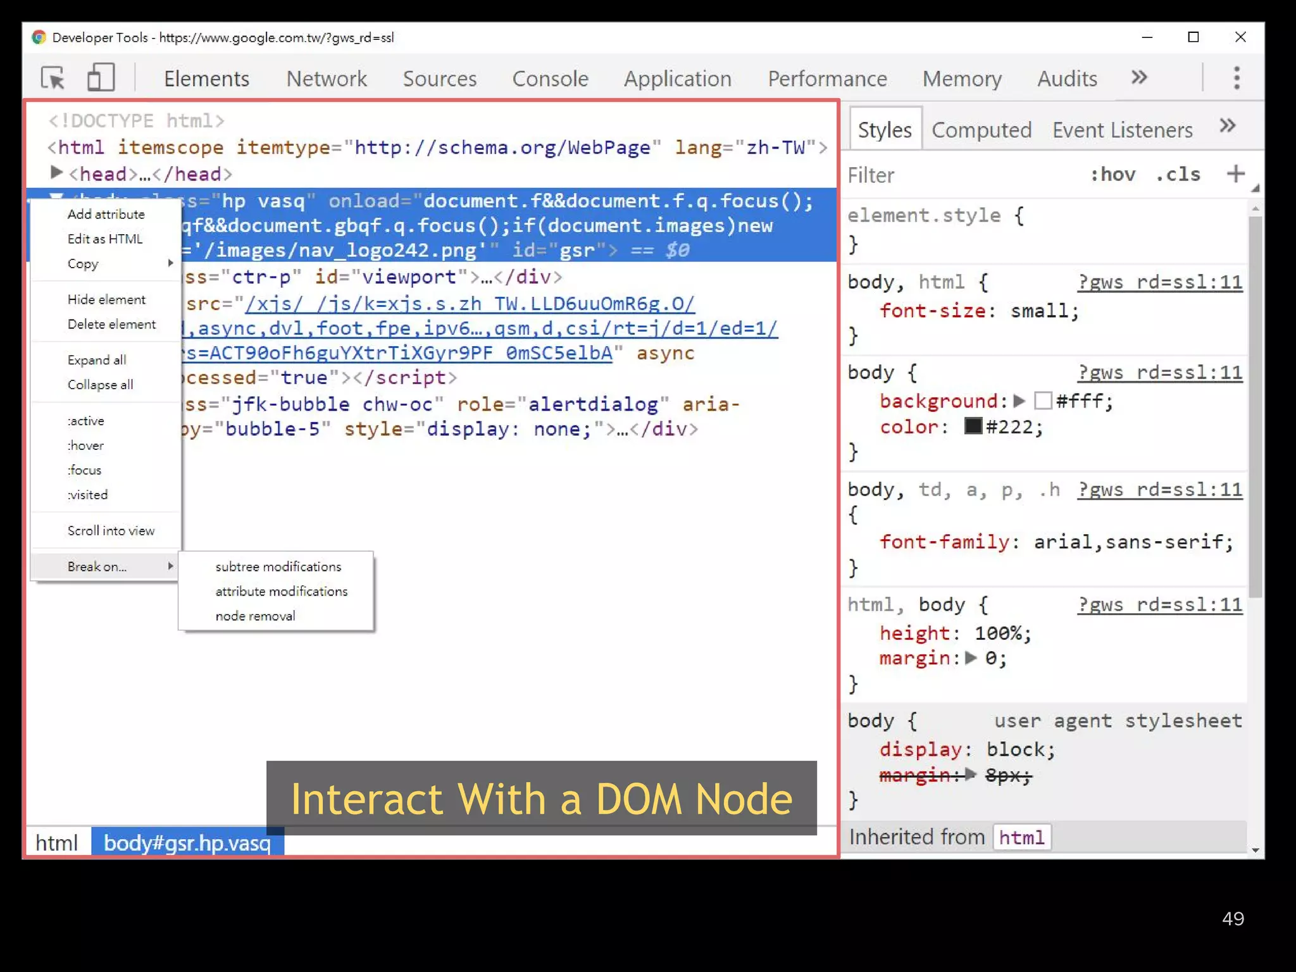This screenshot has width=1296, height=972.
Task: Open source link beside html, body rule
Action: [1160, 604]
